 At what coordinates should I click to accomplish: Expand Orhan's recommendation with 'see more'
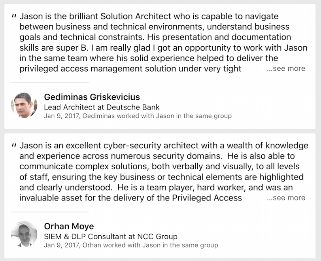(286, 198)
